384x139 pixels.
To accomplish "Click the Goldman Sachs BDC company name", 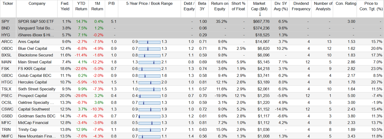I will point(36,116).
